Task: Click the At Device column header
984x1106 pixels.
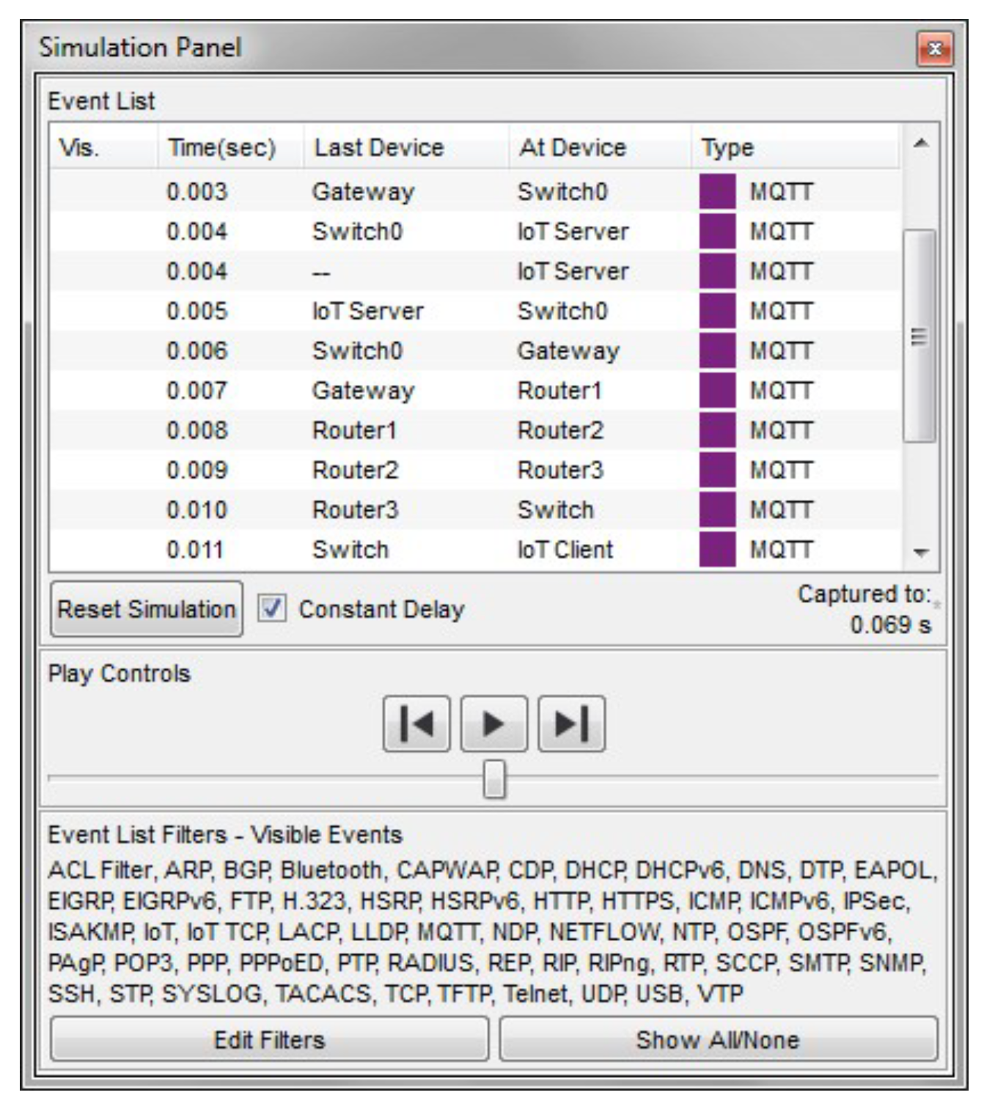Action: (572, 148)
